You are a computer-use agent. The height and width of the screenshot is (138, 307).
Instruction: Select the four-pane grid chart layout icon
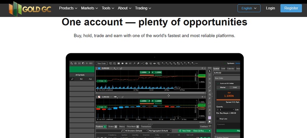tap(119, 63)
